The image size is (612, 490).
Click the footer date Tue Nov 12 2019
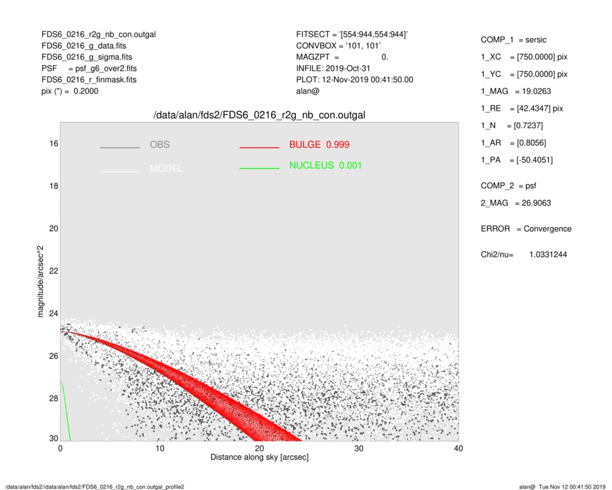coord(572,487)
